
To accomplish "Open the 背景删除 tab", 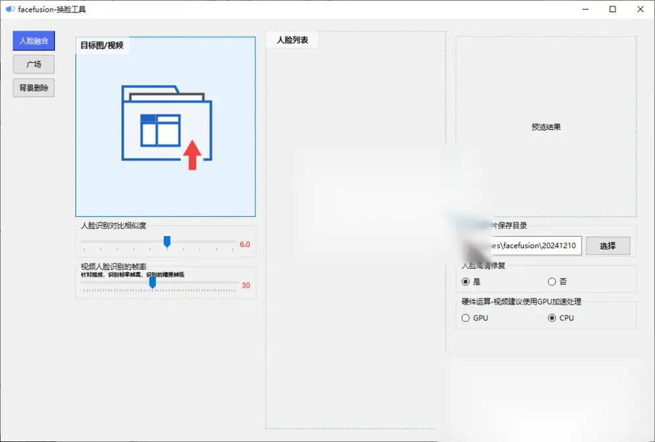I will (33, 88).
